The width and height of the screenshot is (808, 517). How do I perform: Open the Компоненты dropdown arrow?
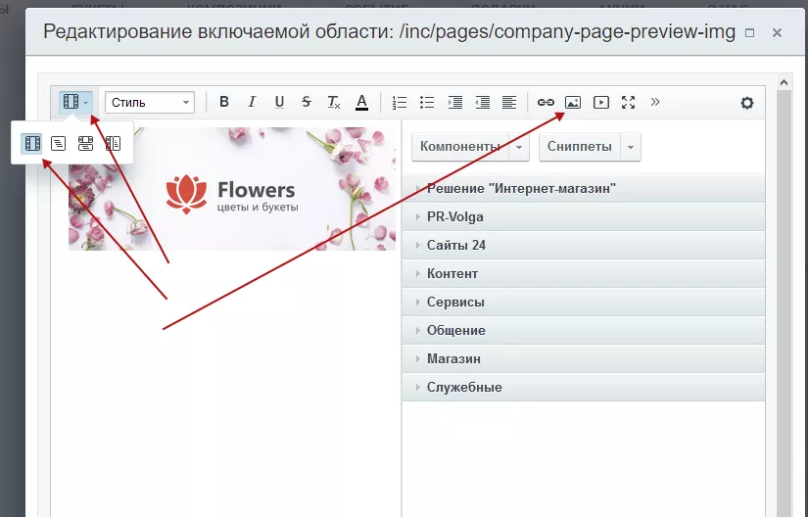coord(519,147)
